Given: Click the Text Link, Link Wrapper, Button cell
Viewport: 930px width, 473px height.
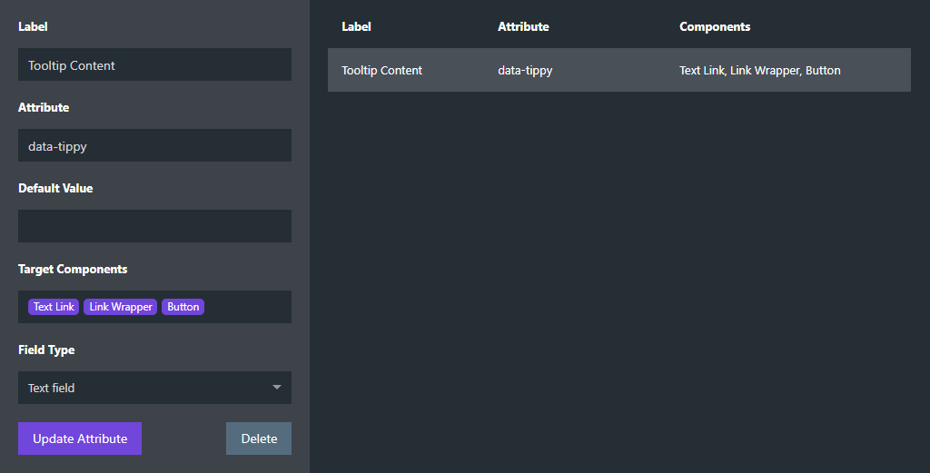Looking at the screenshot, I should tap(760, 70).
